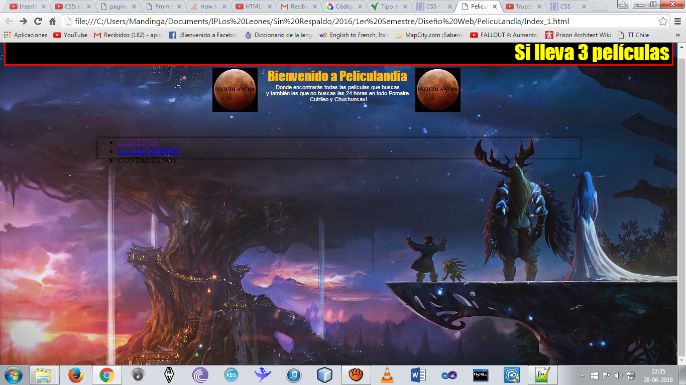Screen dimensions: 686x385
Task: Go back to the previous page
Action: [9, 22]
